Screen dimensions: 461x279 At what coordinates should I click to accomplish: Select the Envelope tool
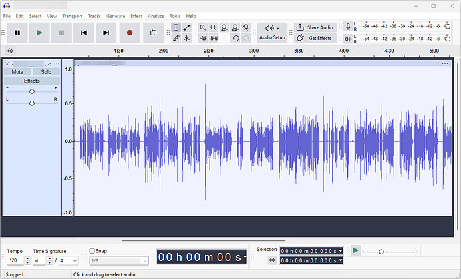coord(186,27)
